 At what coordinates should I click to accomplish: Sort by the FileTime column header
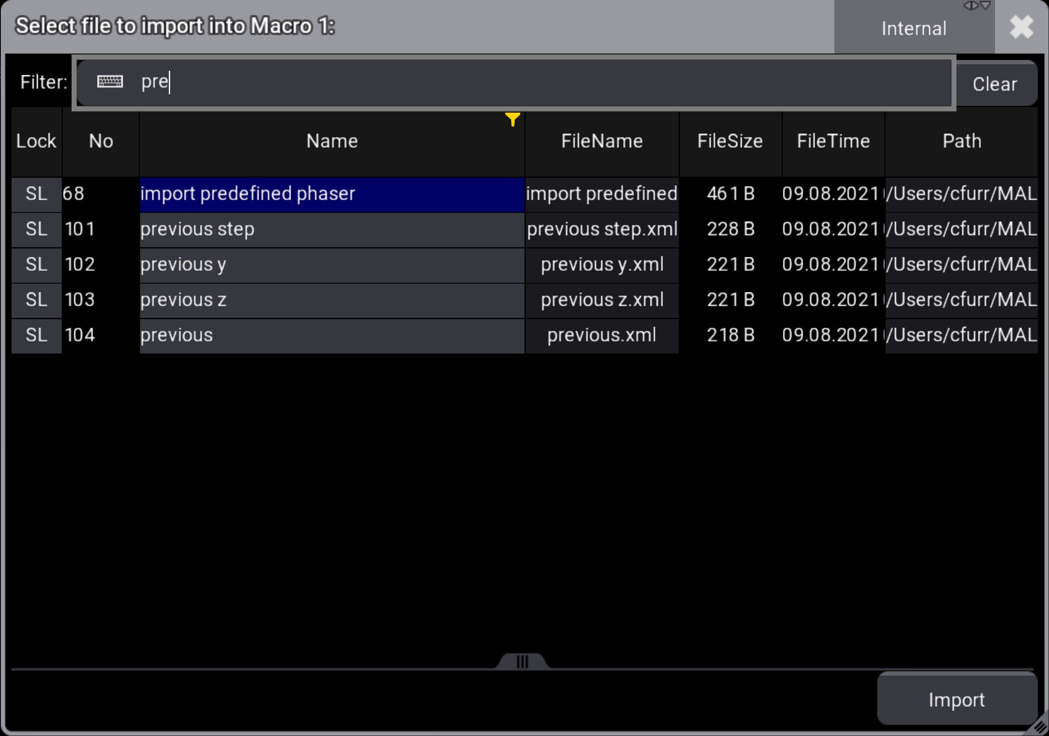tap(833, 141)
